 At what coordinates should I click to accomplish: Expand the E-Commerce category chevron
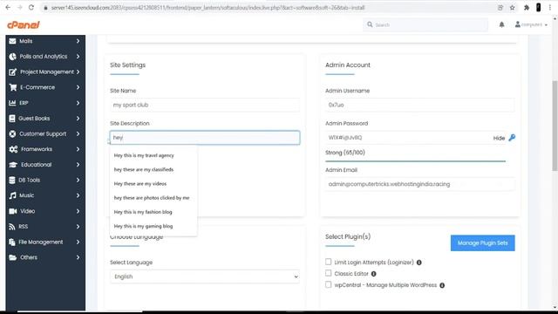78,87
